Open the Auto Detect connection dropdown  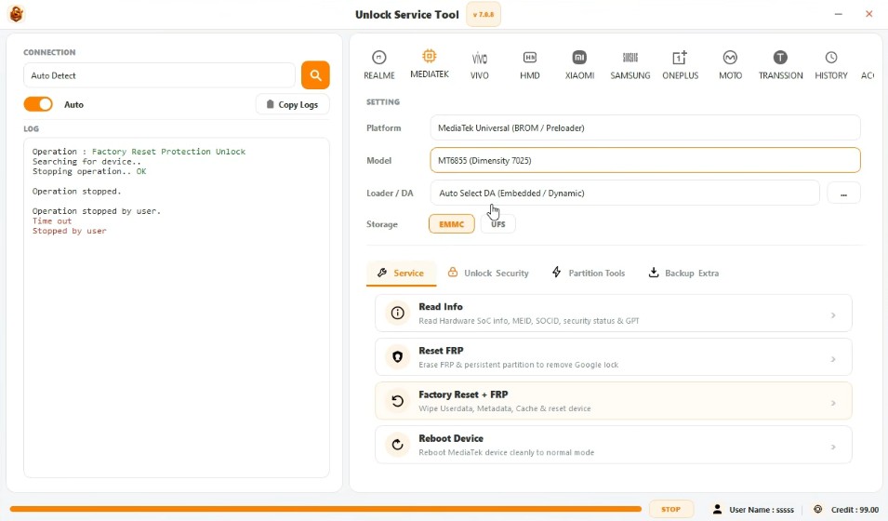[159, 75]
